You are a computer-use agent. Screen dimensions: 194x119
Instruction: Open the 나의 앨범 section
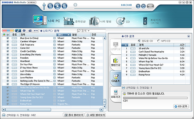click(x=100, y=21)
